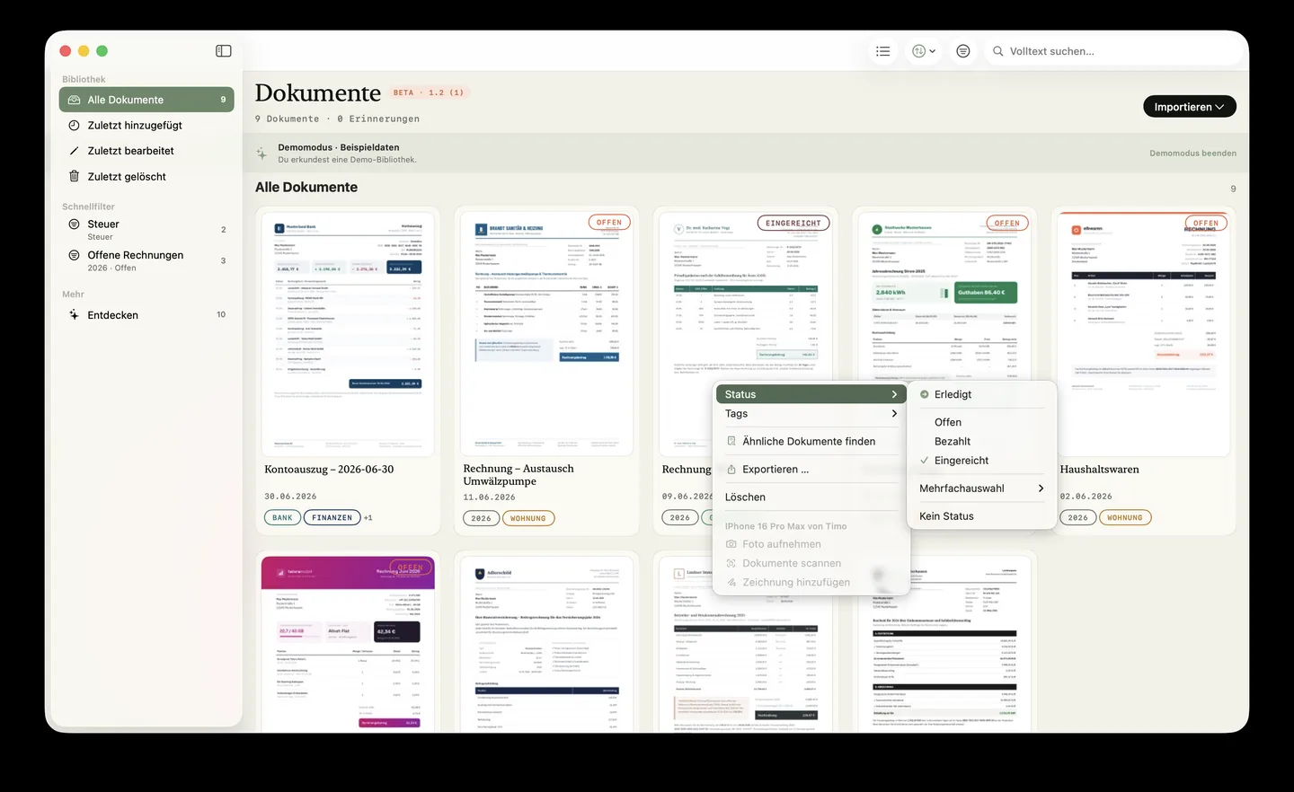The width and height of the screenshot is (1294, 792).
Task: Click "0 Erinnerungen" text under the Dokumente title
Action: pos(378,119)
